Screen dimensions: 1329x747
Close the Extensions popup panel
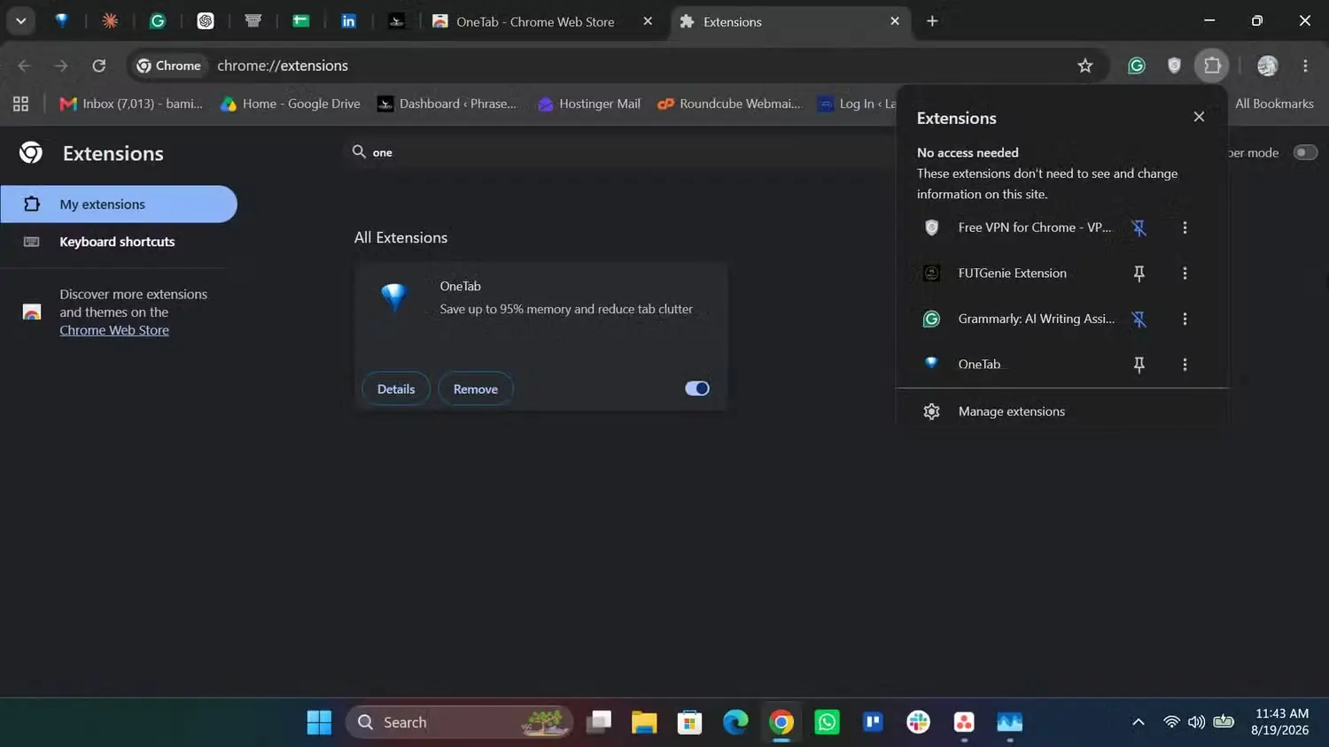[x=1199, y=117]
